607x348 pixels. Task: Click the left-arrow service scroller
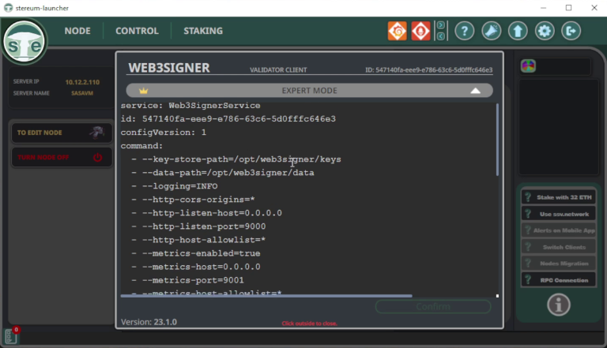point(440,36)
